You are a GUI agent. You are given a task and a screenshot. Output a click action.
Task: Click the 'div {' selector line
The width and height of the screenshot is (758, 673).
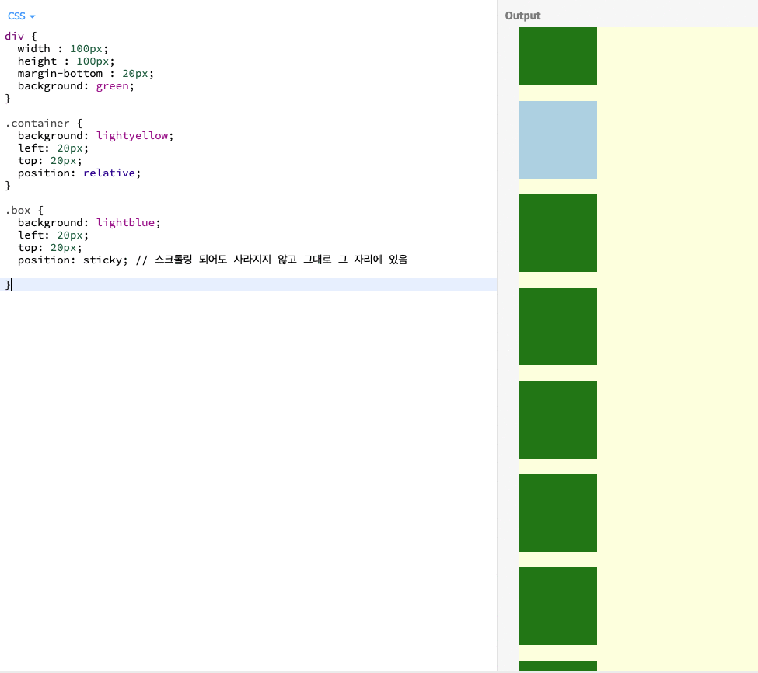(x=21, y=37)
